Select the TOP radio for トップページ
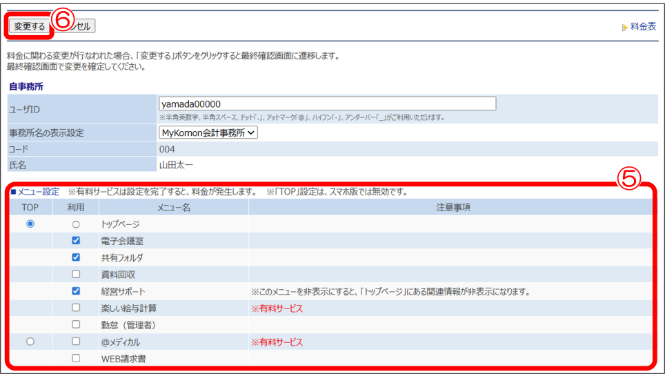This screenshot has height=374, width=665. 30,224
